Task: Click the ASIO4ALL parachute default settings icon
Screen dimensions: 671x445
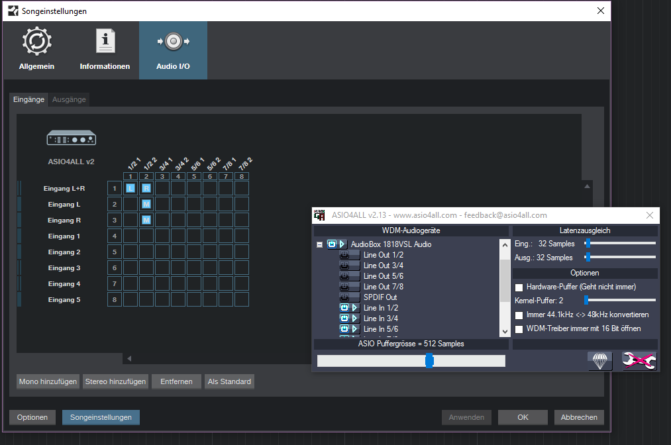Action: point(599,360)
